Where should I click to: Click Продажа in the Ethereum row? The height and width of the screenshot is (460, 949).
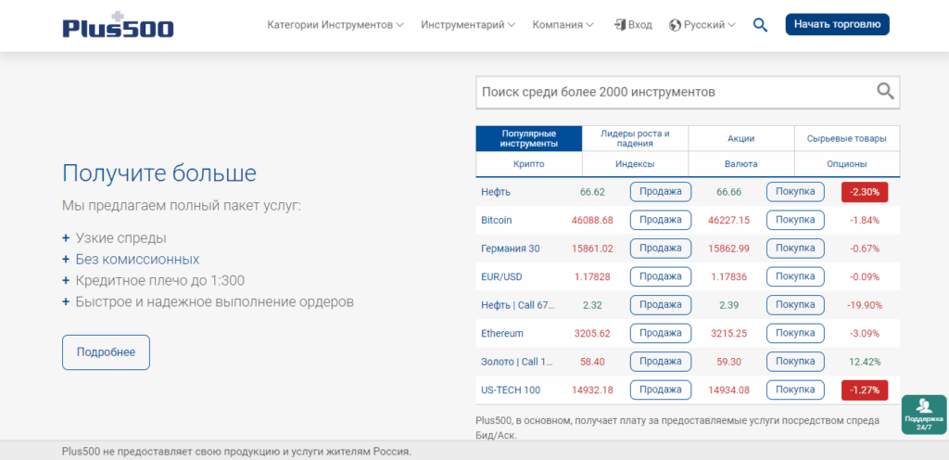click(660, 334)
